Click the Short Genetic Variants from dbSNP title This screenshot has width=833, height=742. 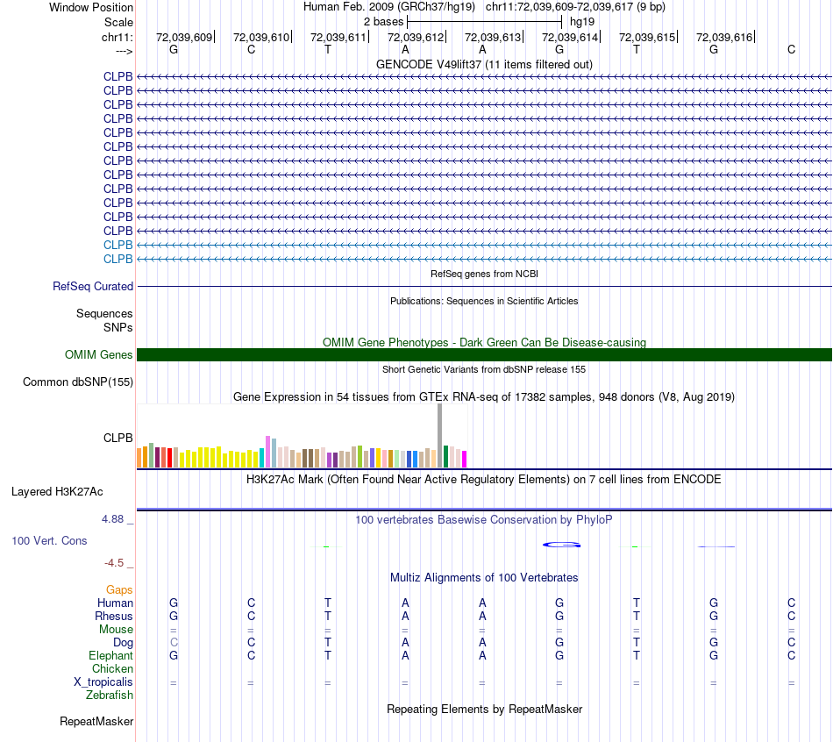484,369
